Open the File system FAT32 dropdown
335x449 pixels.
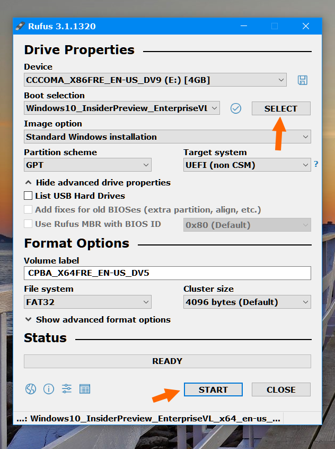[x=87, y=302]
